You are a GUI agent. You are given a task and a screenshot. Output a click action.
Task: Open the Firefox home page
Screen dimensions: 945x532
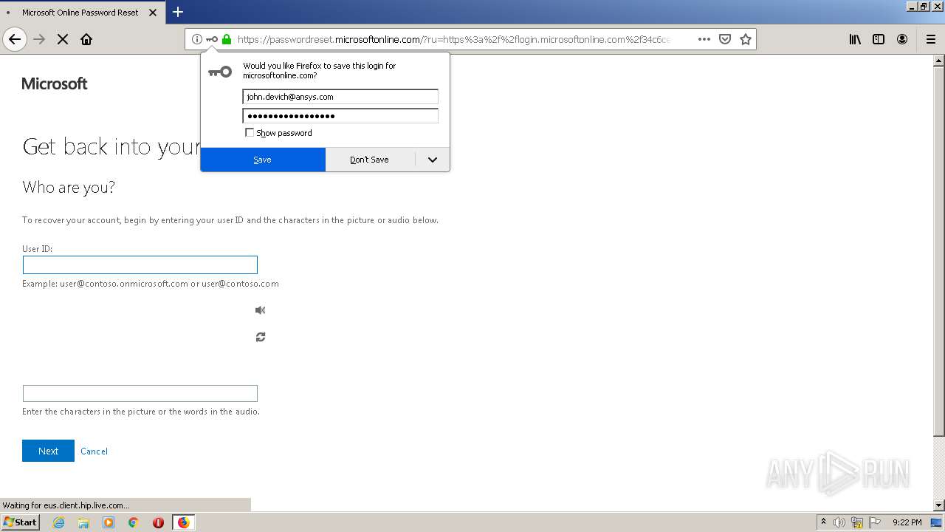86,39
